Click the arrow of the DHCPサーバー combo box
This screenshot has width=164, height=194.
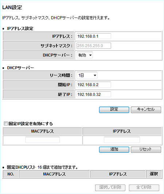[90, 55]
